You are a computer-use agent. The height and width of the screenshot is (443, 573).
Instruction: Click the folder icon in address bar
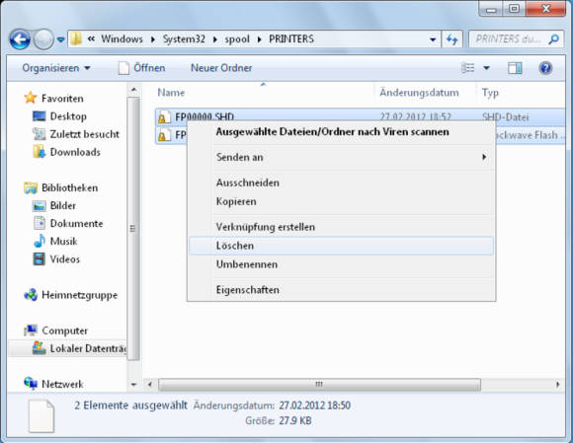point(76,38)
